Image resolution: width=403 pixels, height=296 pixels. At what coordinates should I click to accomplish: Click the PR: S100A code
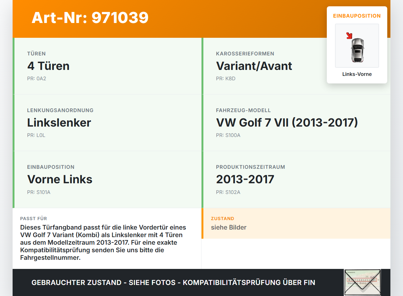(228, 135)
